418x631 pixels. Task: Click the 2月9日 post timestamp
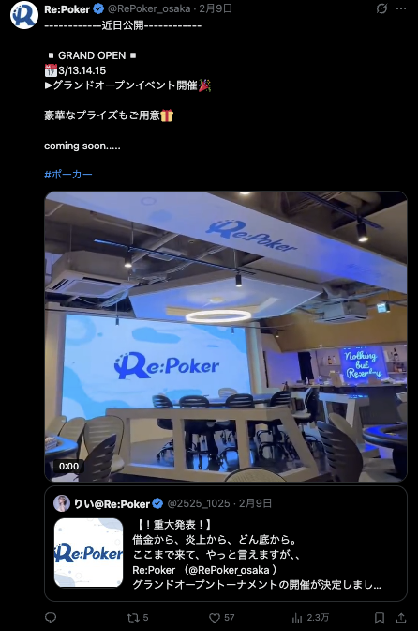[216, 8]
